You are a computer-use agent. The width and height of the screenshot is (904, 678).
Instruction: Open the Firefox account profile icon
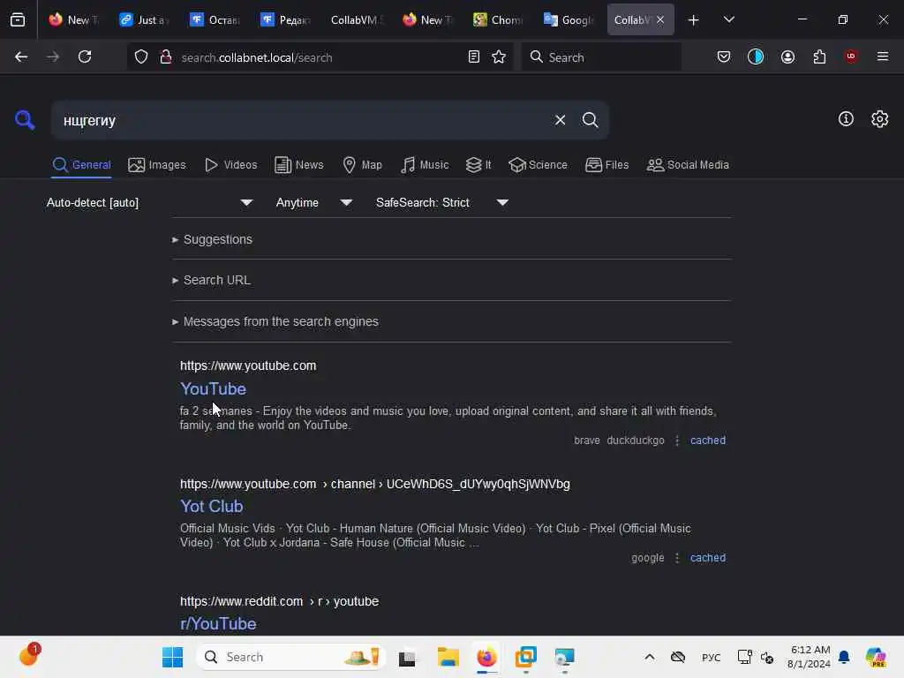click(787, 56)
